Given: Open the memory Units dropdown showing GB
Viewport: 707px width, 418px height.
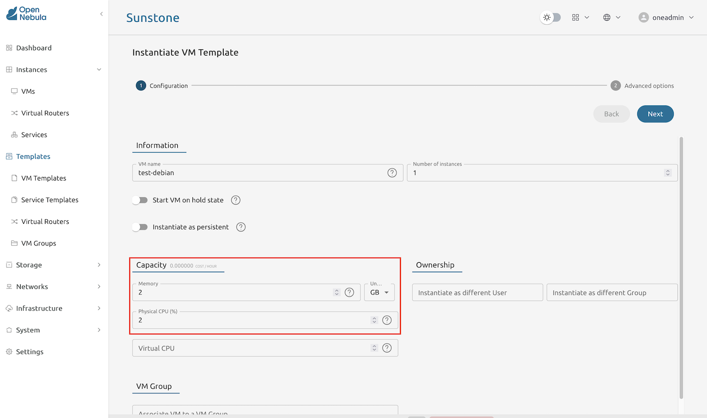Looking at the screenshot, I should coord(379,292).
